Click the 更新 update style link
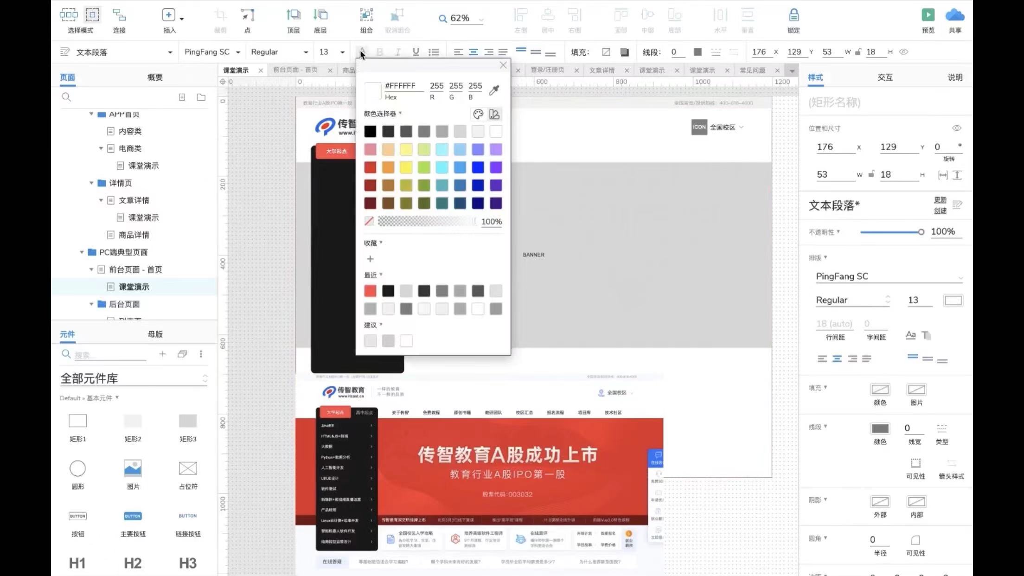This screenshot has width=1024, height=576. point(940,200)
